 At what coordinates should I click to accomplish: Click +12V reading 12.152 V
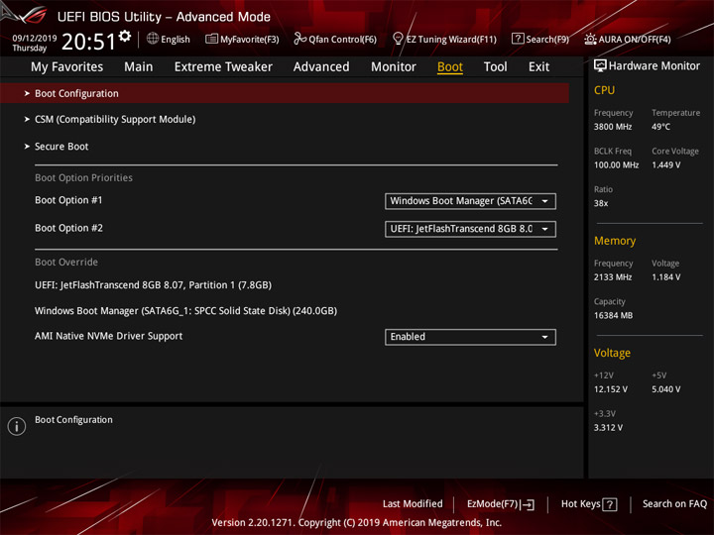coord(610,389)
